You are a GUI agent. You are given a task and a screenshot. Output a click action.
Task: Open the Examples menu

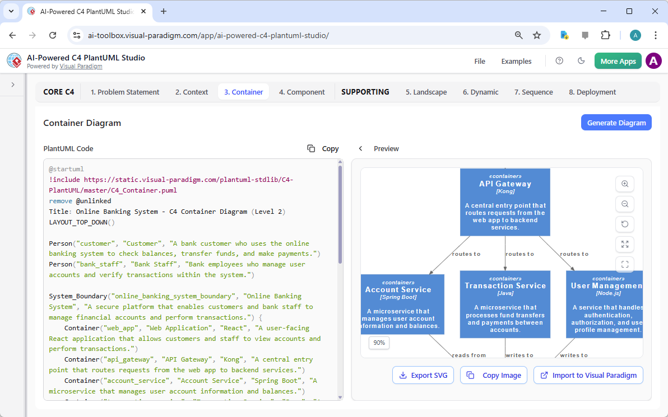516,61
